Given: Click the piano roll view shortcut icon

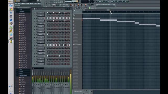Looking at the screenshot, I should pyautogui.click(x=103, y=1).
